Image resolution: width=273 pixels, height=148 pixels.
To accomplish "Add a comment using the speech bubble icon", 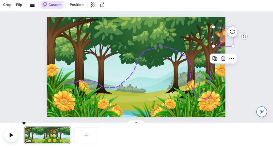I will 232,32.
